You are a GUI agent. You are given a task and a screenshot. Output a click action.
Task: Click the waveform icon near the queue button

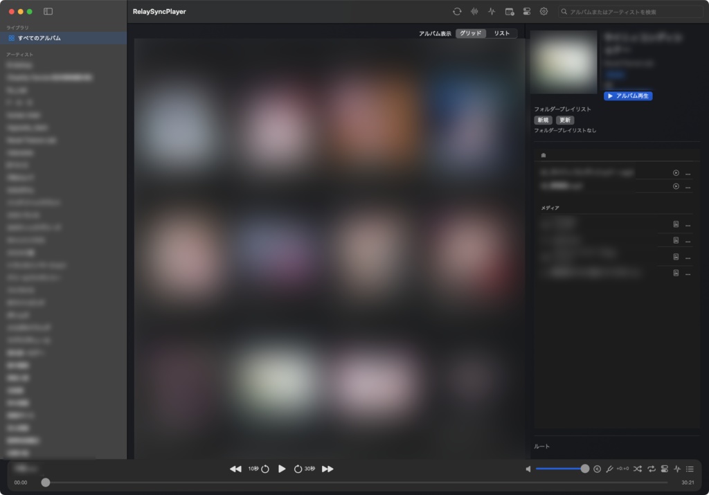click(676, 469)
